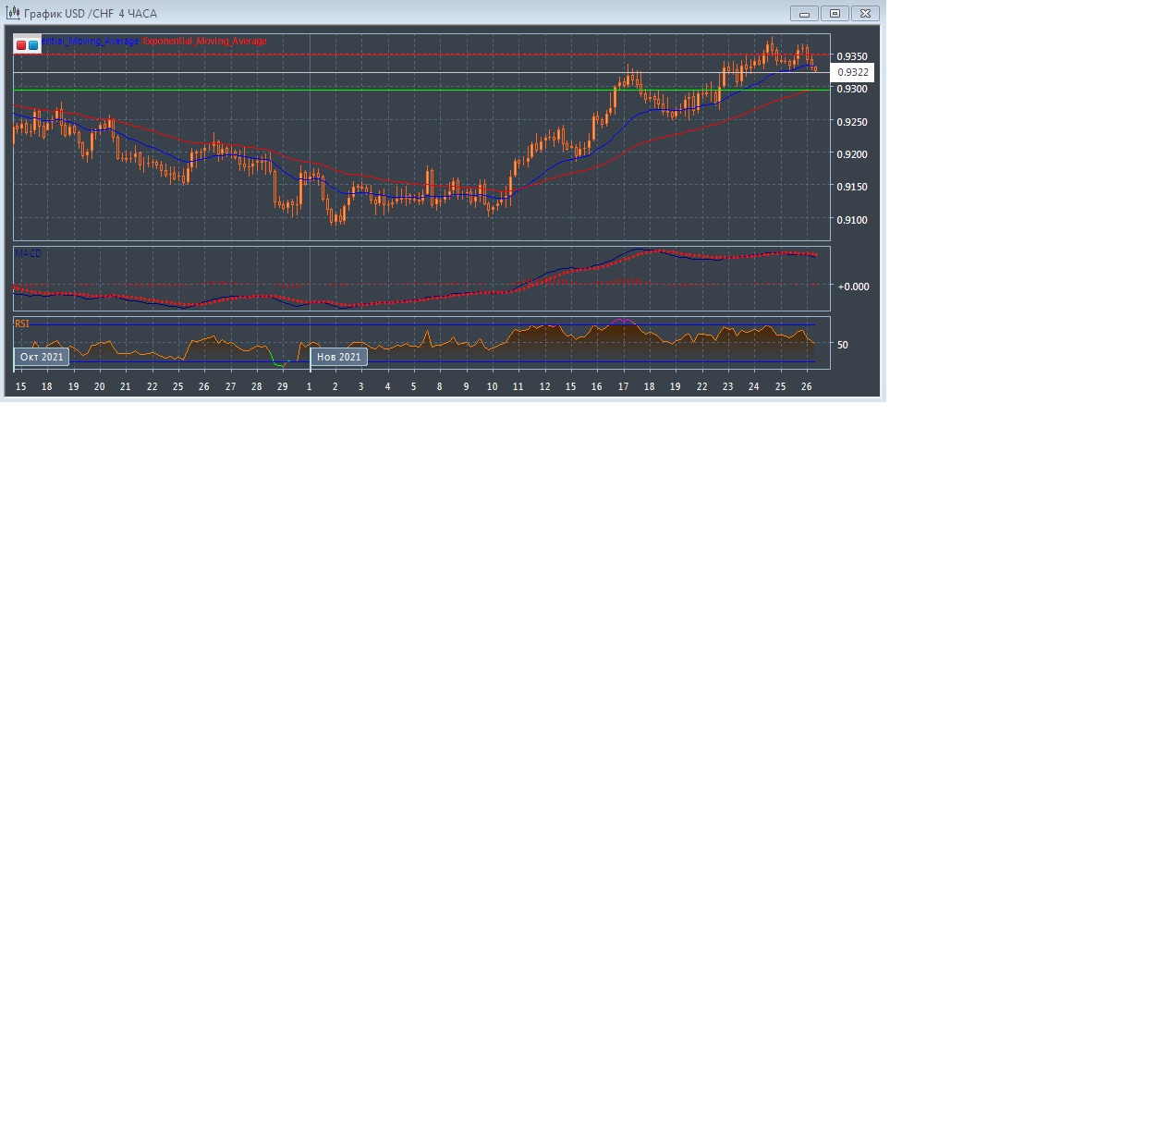1170x1135 pixels.
Task: Click the red square chart icon
Action: pyautogui.click(x=21, y=44)
